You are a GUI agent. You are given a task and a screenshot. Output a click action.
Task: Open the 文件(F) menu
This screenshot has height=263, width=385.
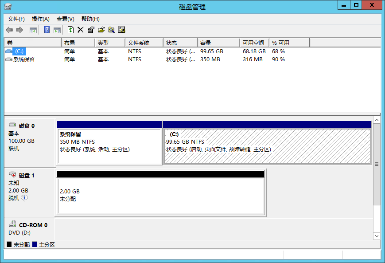16,19
